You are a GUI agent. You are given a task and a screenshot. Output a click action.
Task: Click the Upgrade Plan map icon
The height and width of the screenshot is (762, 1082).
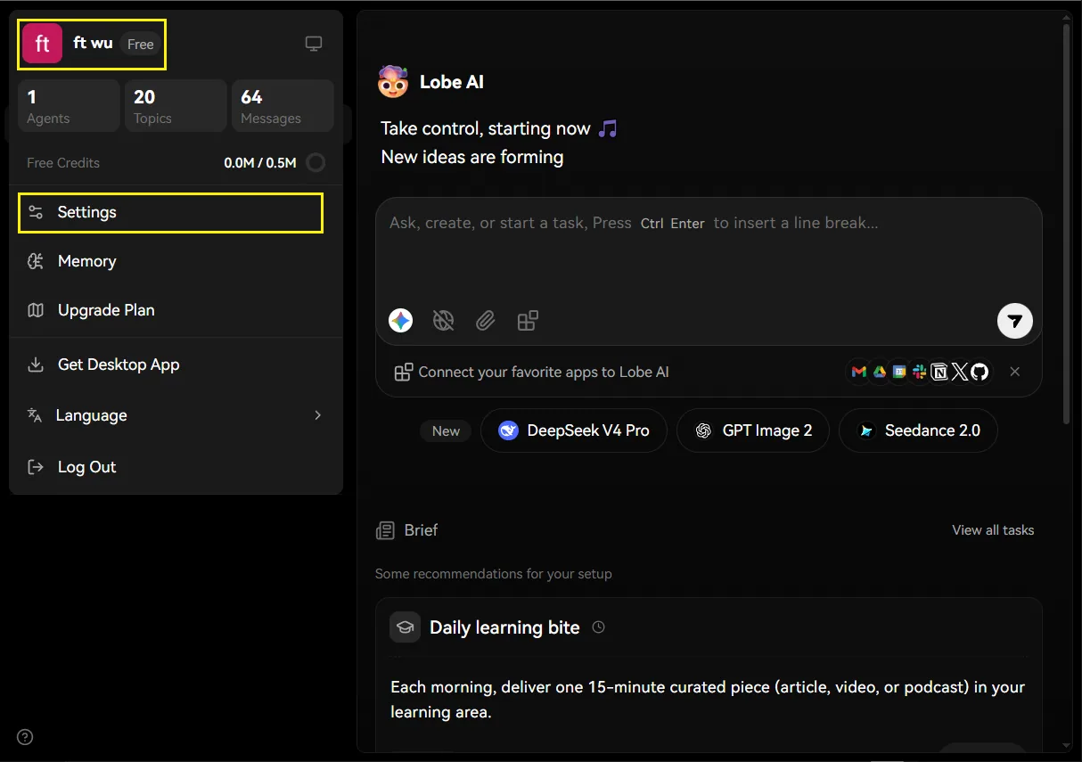(36, 310)
